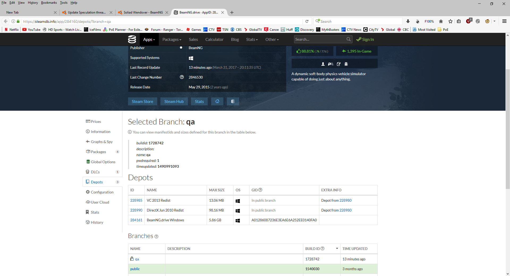
Task: Click the edit pencil icon in the feature strip
Action: [339, 64]
